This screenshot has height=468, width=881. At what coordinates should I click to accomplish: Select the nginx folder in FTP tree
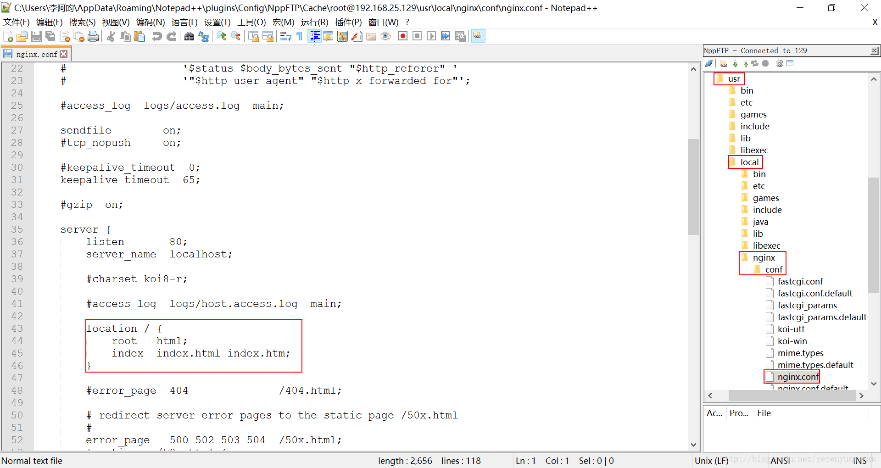click(x=764, y=258)
